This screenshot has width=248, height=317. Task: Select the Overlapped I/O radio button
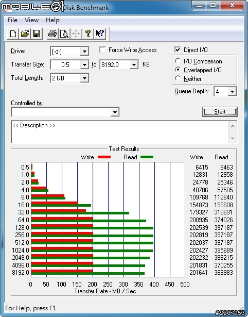[x=178, y=70]
